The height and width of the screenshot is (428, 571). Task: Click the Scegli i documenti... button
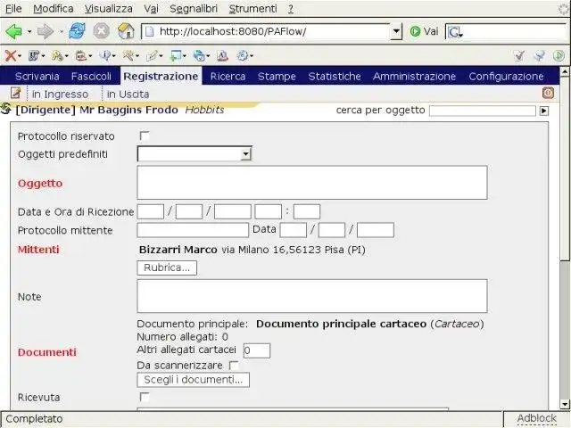click(193, 380)
